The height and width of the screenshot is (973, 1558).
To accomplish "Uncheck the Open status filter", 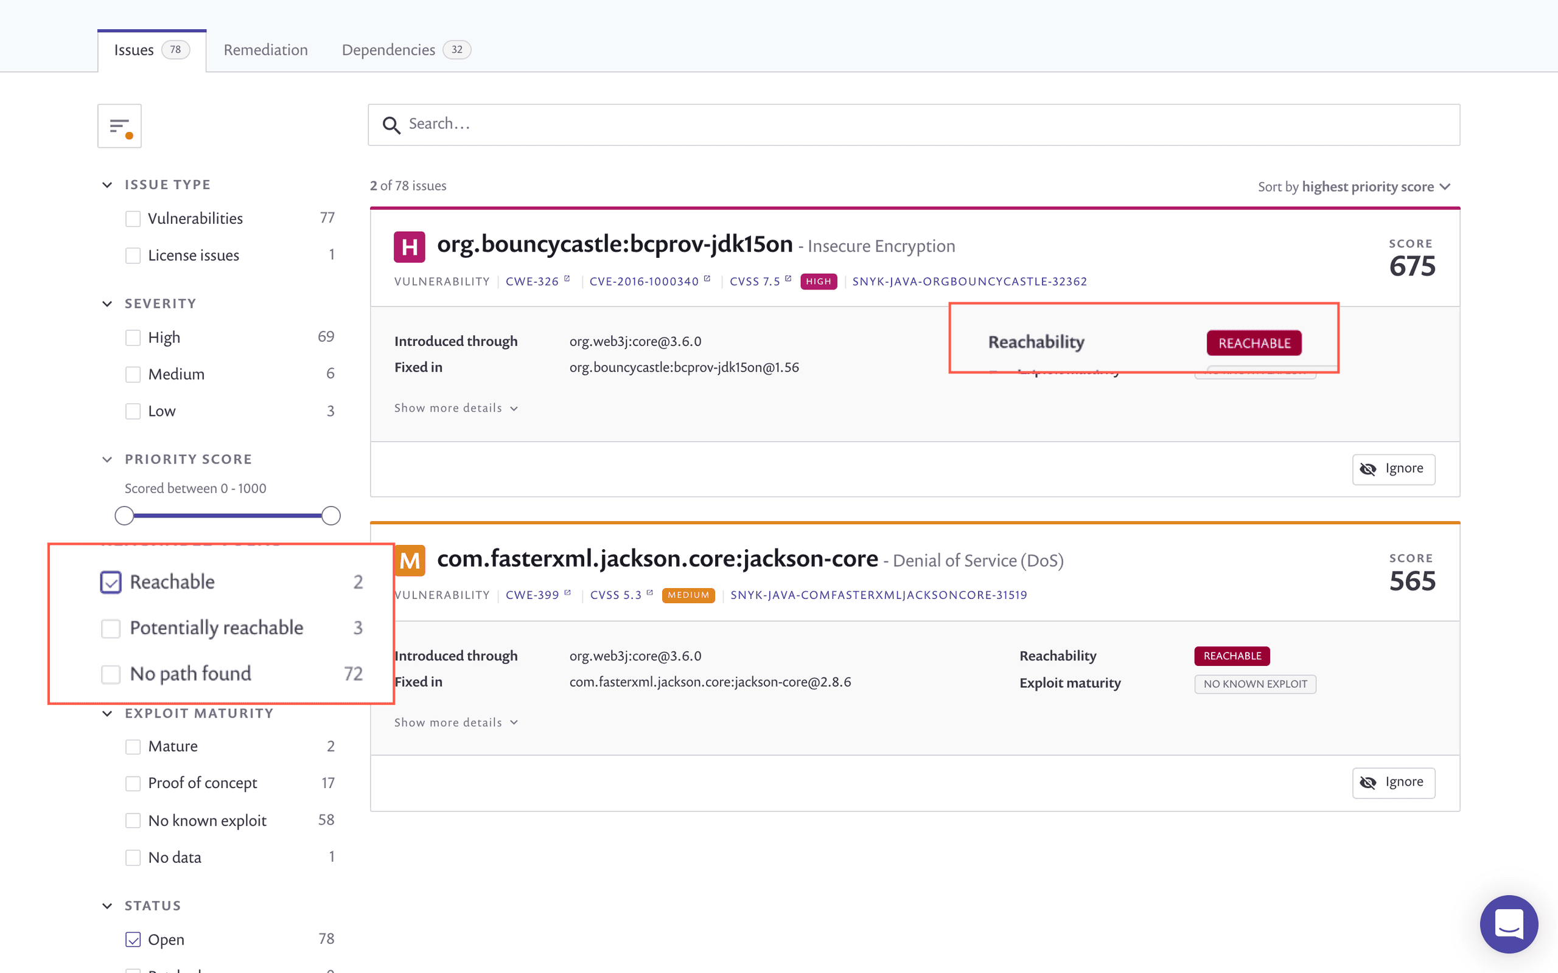I will [x=133, y=940].
